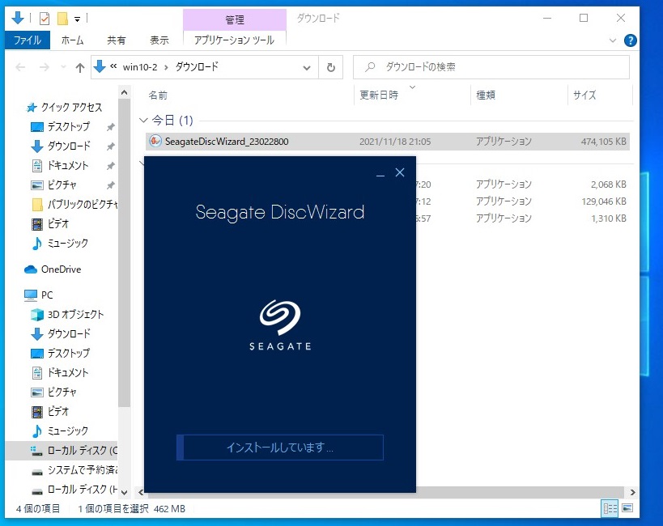663x526 pixels.
Task: Click sidebar scrollbar up arrow
Action: pyautogui.click(x=125, y=92)
